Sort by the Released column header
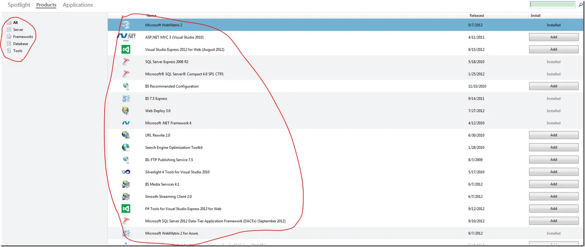 (x=476, y=16)
